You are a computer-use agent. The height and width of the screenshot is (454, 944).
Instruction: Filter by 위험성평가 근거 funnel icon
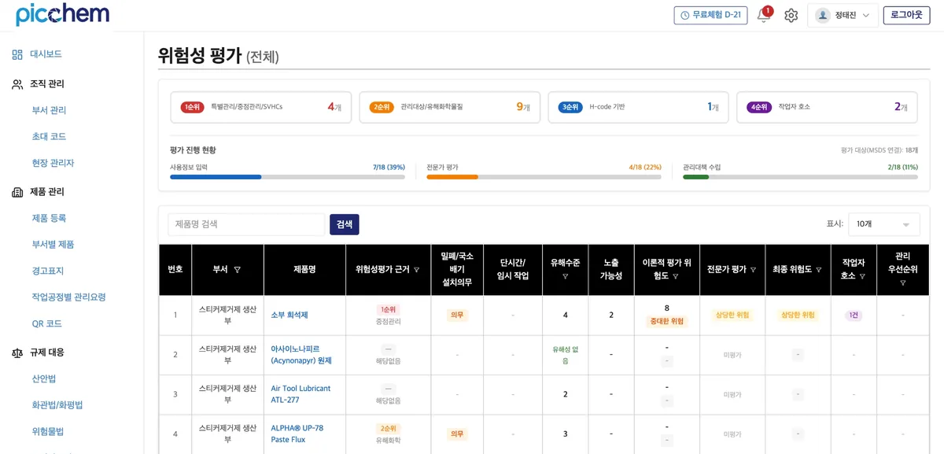click(x=417, y=270)
